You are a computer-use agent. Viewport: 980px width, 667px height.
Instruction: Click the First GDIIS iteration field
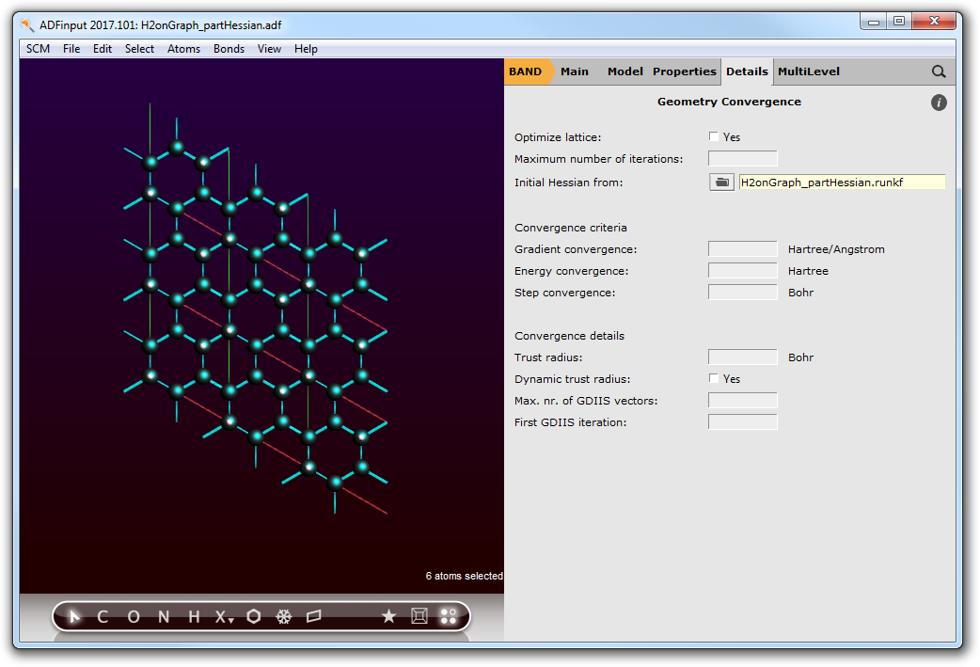742,422
